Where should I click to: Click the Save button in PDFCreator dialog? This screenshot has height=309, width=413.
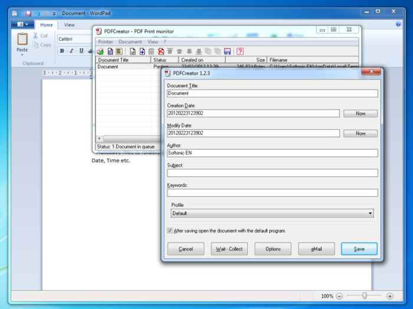359,249
